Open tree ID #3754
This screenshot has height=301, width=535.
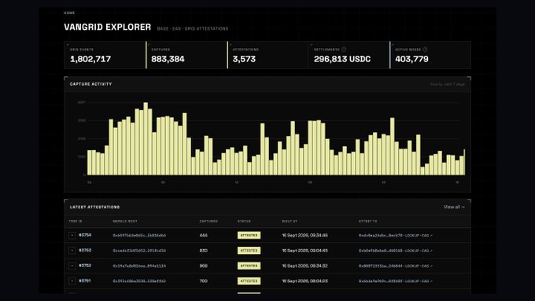85,235
